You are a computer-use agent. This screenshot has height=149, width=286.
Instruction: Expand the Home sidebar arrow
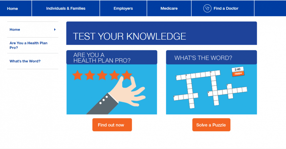tap(55, 29)
